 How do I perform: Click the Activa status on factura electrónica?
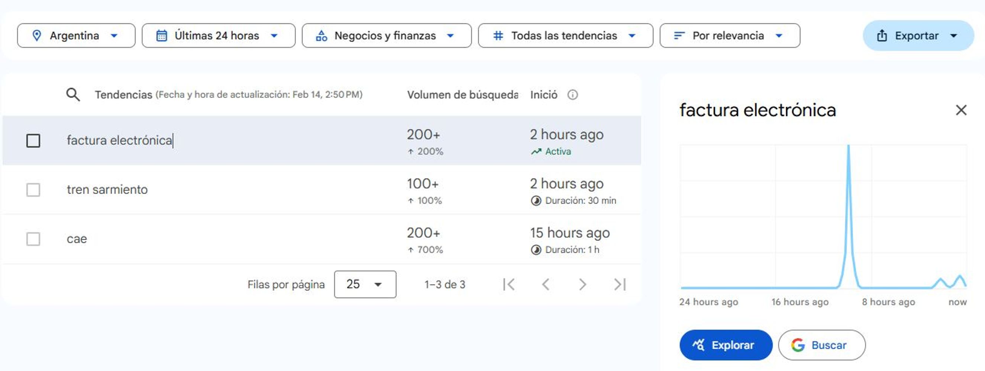point(551,151)
